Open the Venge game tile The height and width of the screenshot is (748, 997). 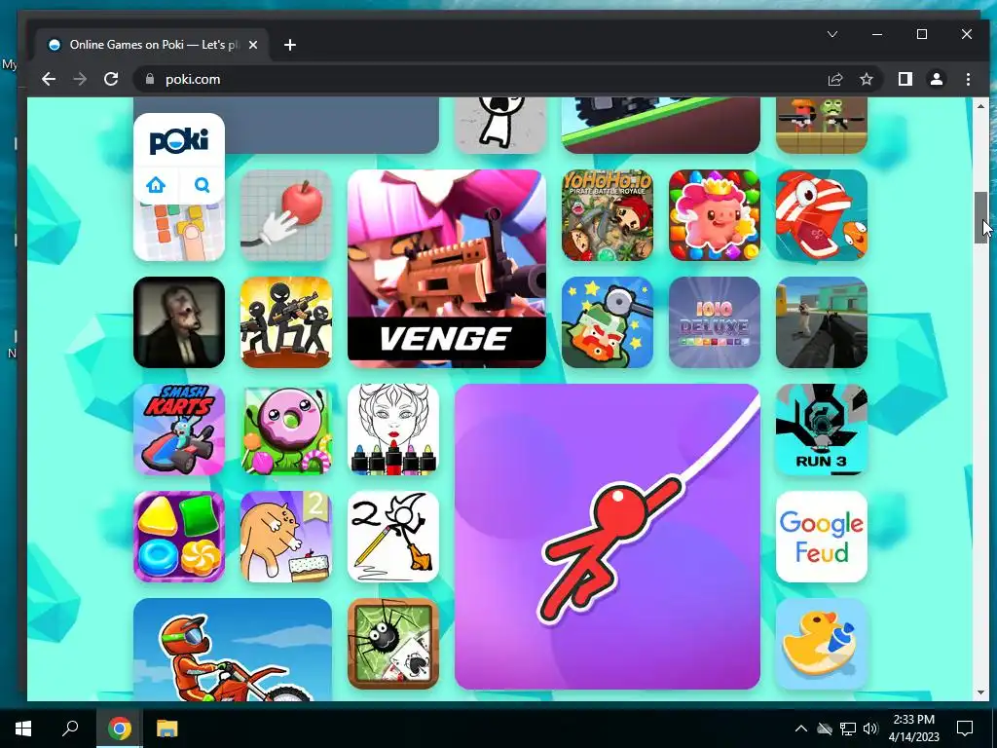point(446,269)
